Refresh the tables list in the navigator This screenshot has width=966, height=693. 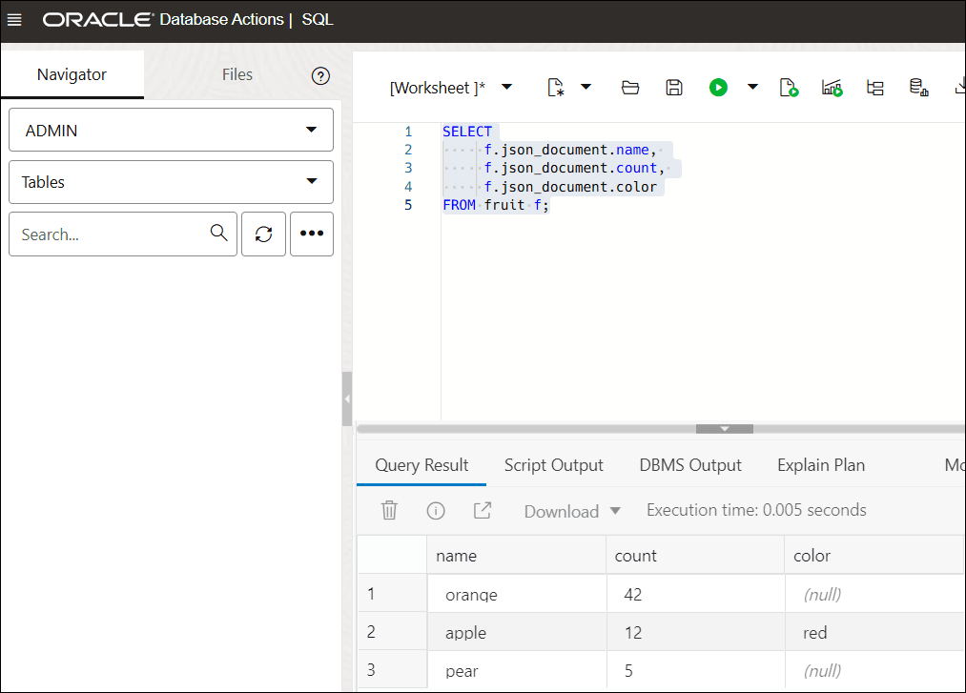[263, 234]
